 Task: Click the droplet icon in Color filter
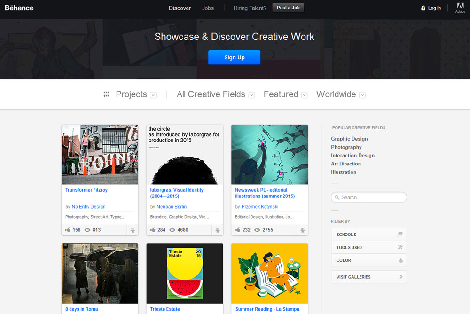(x=401, y=260)
